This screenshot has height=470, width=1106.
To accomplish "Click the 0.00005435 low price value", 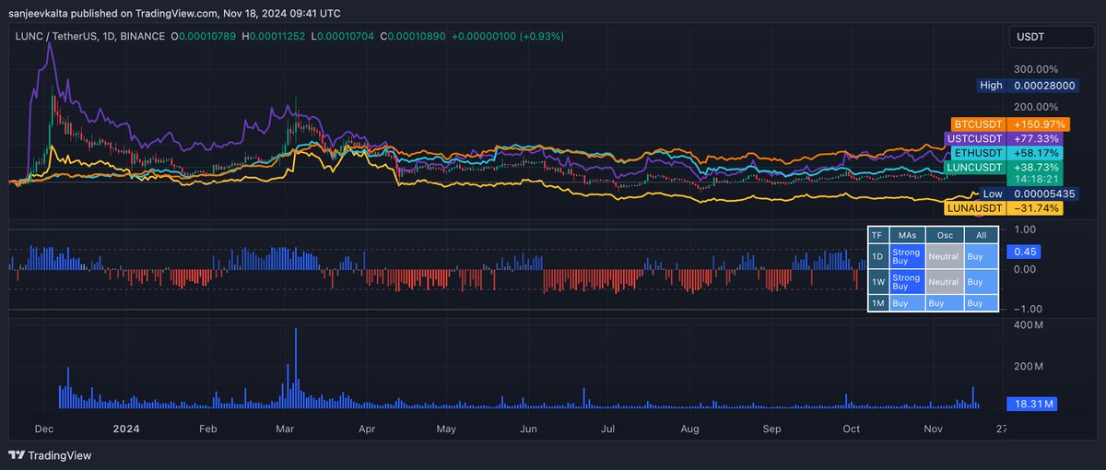I will 1044,194.
